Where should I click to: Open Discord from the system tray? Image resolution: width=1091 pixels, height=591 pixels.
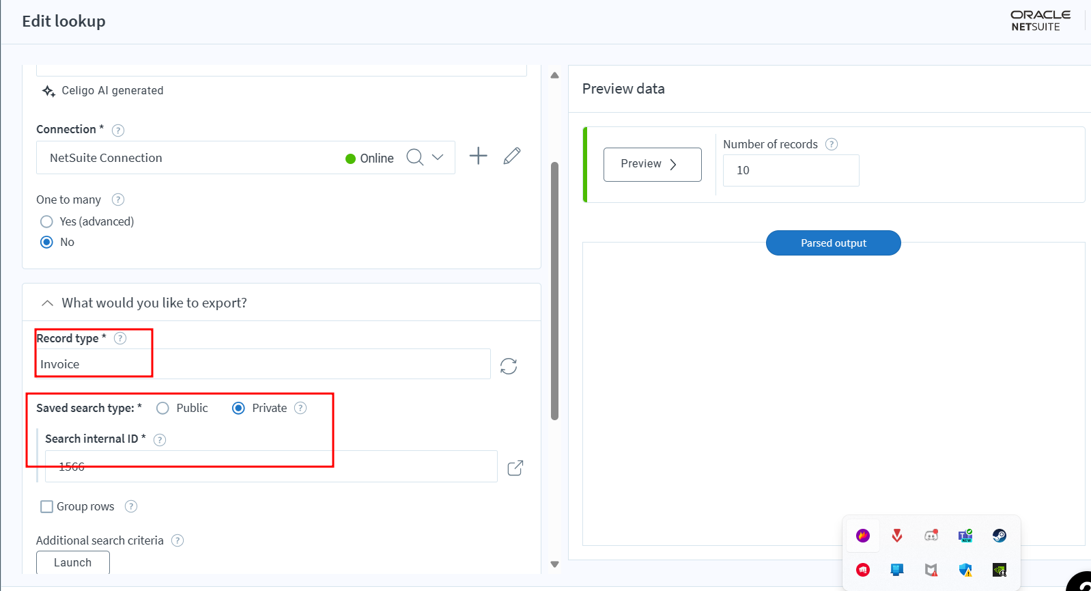[931, 536]
